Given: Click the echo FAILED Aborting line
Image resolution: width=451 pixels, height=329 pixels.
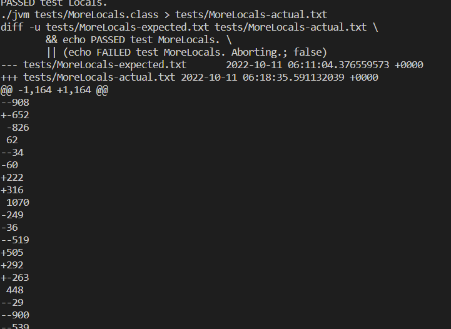Looking at the screenshot, I should pyautogui.click(x=186, y=53).
